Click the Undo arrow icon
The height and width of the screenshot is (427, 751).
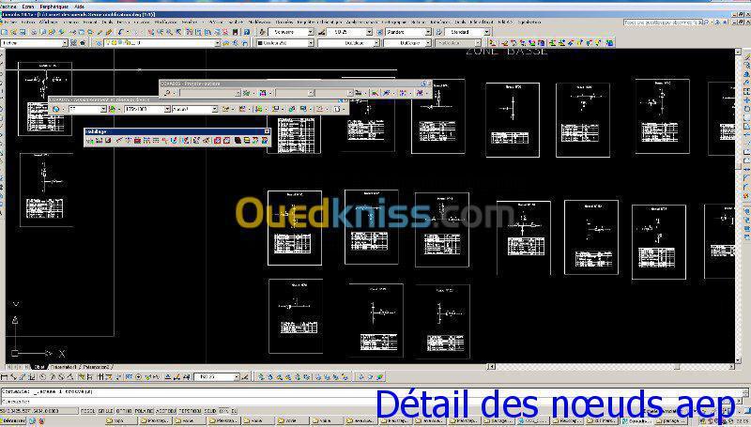pyautogui.click(x=121, y=32)
